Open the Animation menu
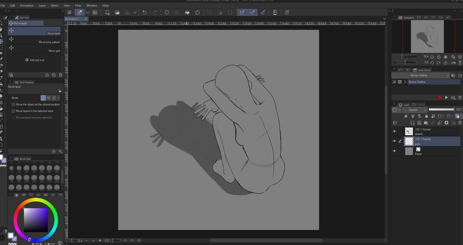The height and width of the screenshot is (245, 463). [x=26, y=5]
